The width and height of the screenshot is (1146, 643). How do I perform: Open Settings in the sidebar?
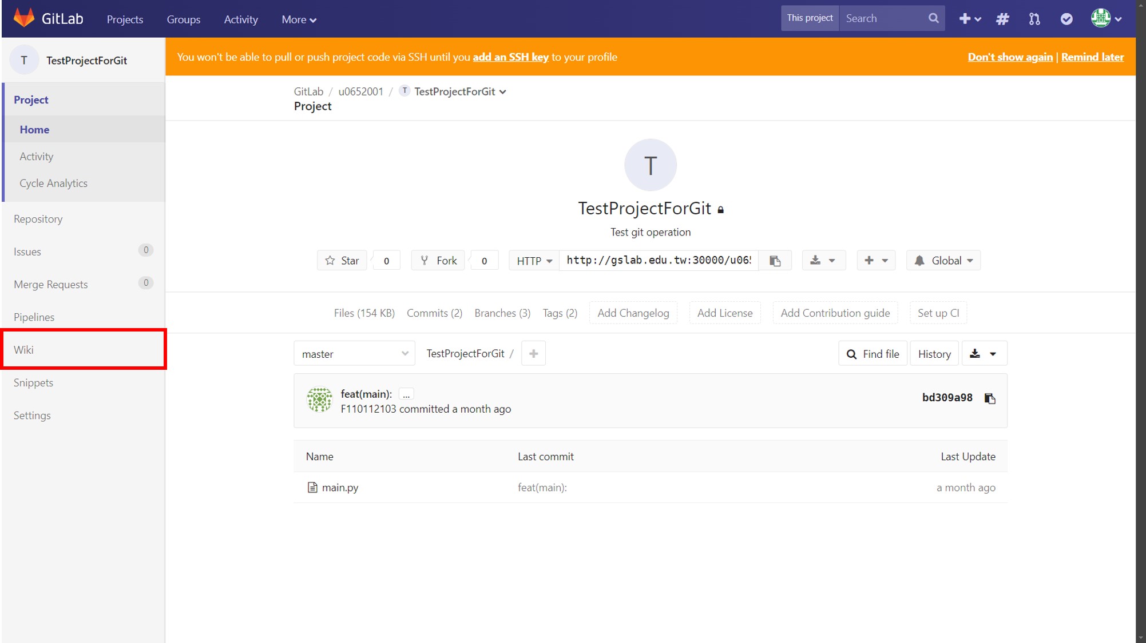pos(84,416)
